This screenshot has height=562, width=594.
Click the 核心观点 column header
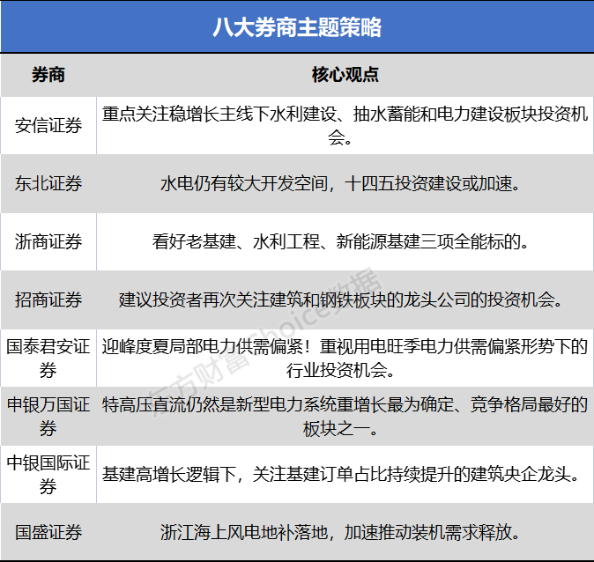pos(345,75)
